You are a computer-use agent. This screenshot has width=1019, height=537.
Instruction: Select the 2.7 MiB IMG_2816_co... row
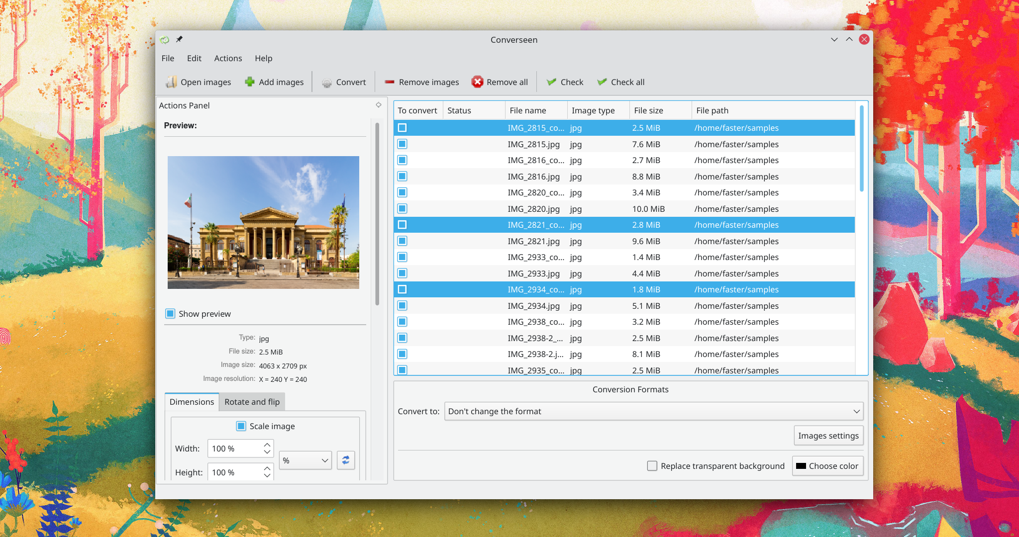pos(624,160)
